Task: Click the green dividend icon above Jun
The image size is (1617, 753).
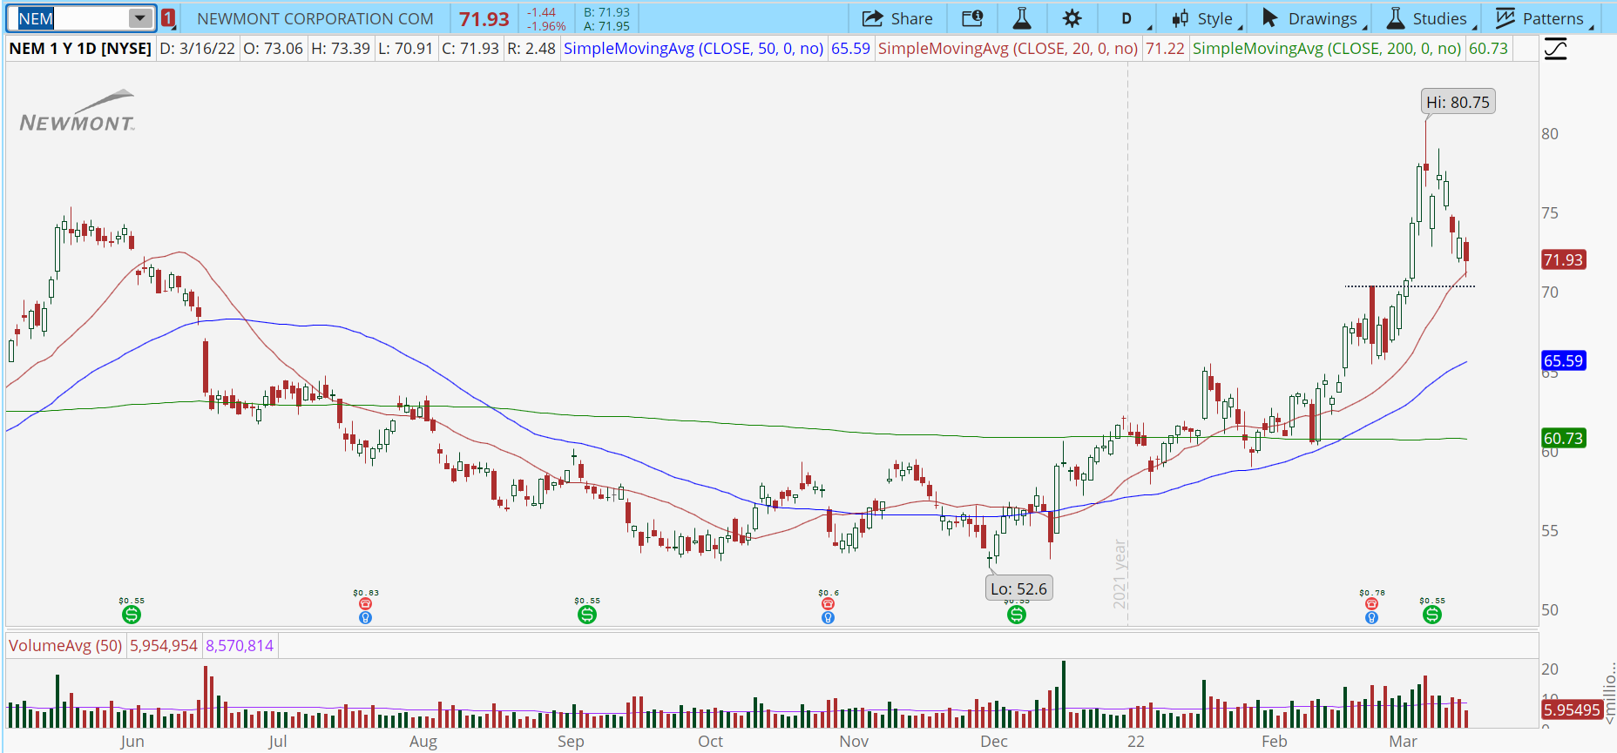Action: pyautogui.click(x=132, y=615)
